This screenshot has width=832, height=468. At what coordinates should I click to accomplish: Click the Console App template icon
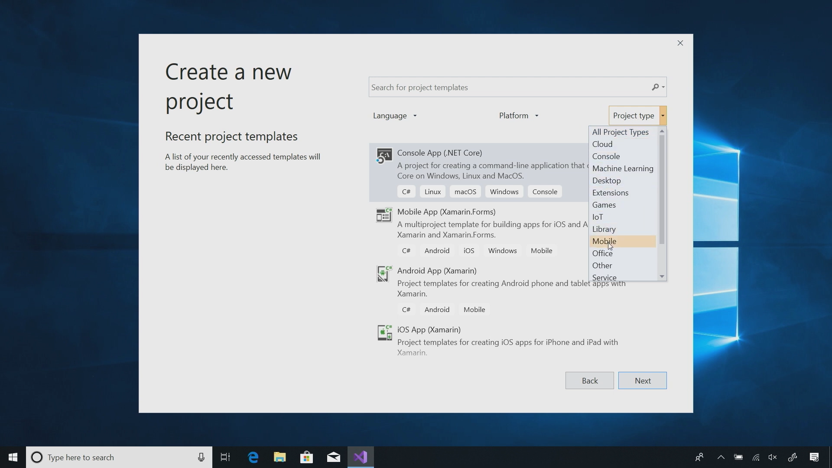[384, 156]
